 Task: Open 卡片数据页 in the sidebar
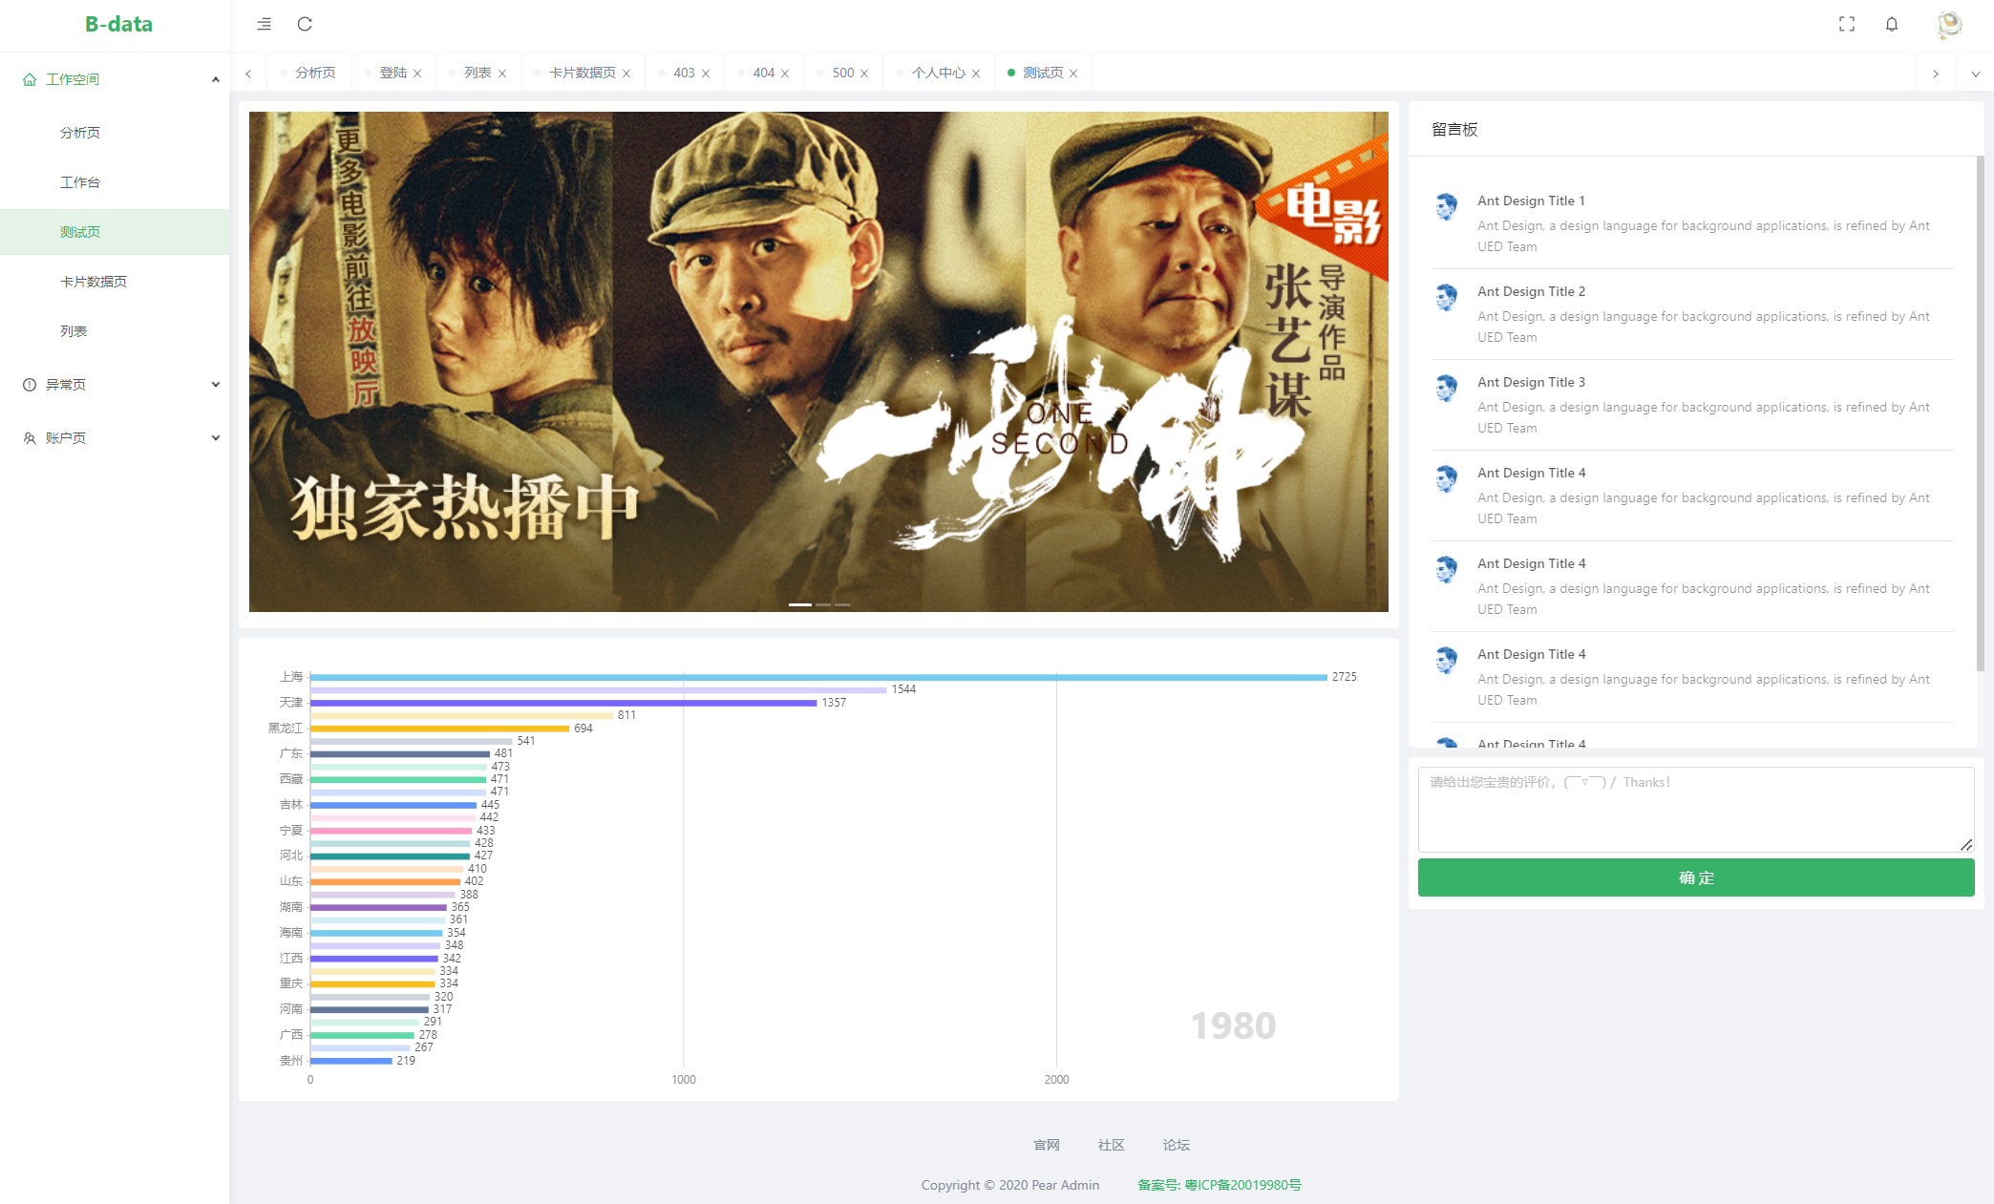tap(115, 282)
